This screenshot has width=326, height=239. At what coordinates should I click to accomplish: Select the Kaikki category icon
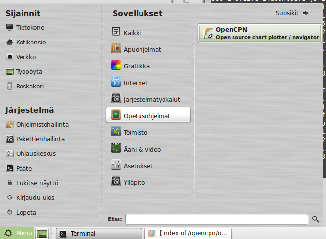116,32
